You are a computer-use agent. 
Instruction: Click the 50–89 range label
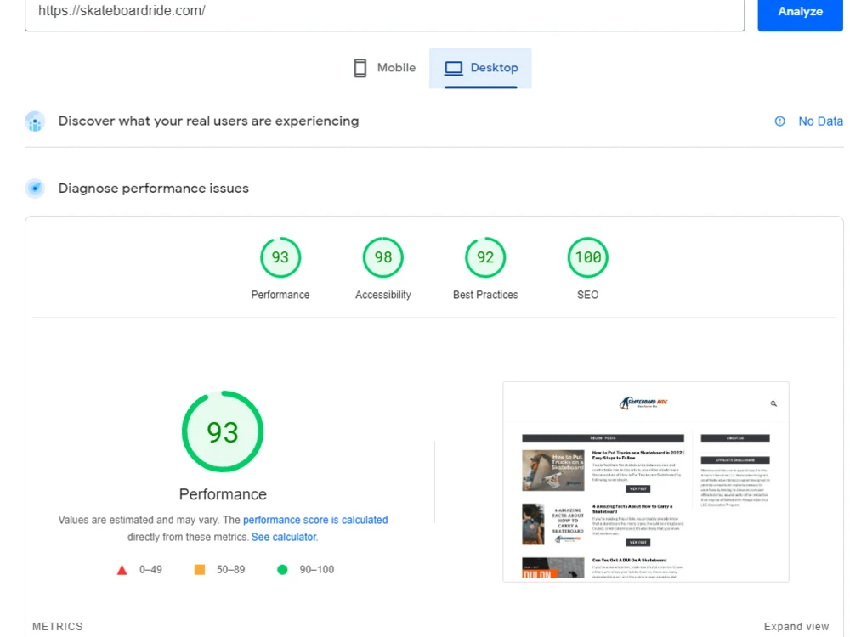(x=231, y=570)
